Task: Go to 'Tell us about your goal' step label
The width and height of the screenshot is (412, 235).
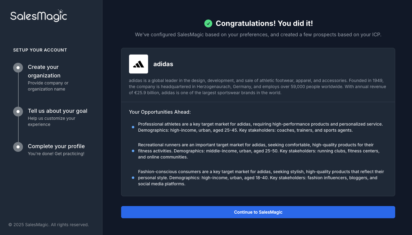Action: click(58, 111)
